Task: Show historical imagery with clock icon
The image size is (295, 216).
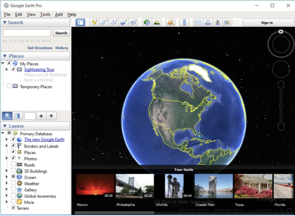Action: point(147,22)
